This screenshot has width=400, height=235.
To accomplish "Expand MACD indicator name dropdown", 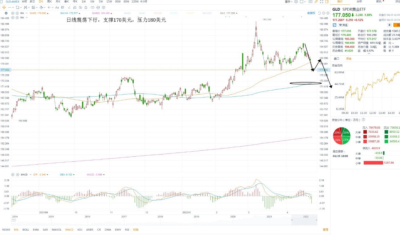I will click(x=31, y=175).
